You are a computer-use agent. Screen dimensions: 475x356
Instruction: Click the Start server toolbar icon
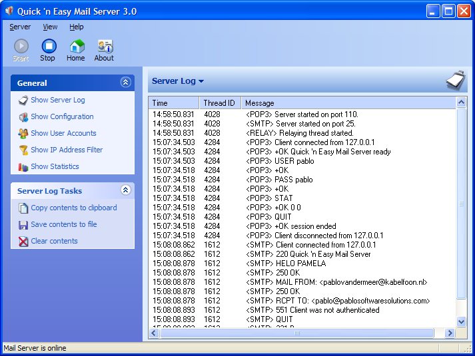(x=21, y=47)
